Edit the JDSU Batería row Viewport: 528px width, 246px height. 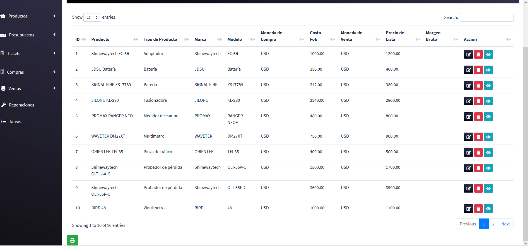point(468,70)
